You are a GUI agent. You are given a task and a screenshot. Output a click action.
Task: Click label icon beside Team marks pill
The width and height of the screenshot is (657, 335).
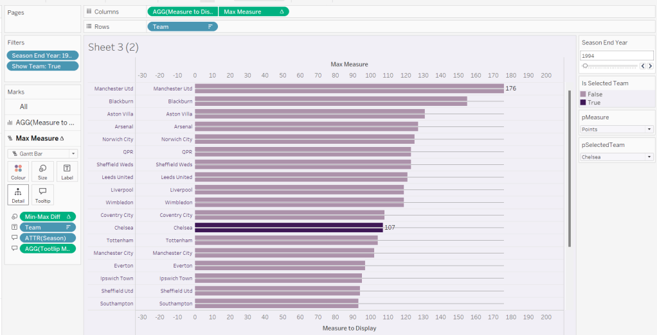pos(14,227)
